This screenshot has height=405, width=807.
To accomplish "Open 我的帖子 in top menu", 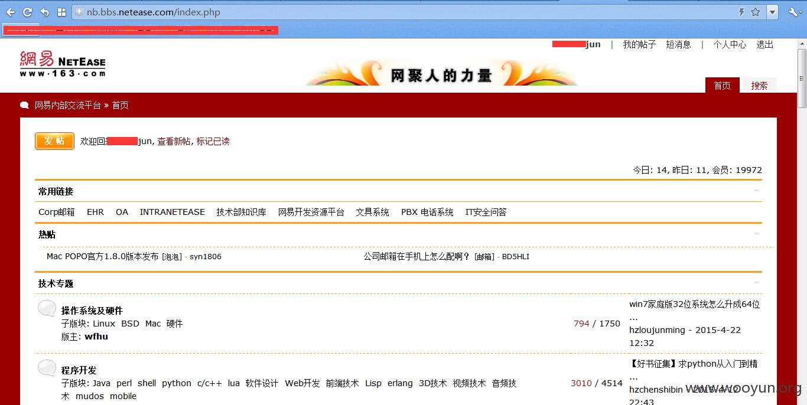I will 639,44.
